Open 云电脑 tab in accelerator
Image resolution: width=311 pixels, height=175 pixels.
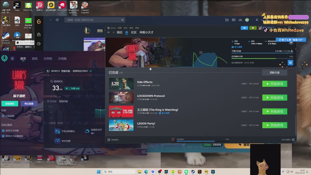click(62, 59)
